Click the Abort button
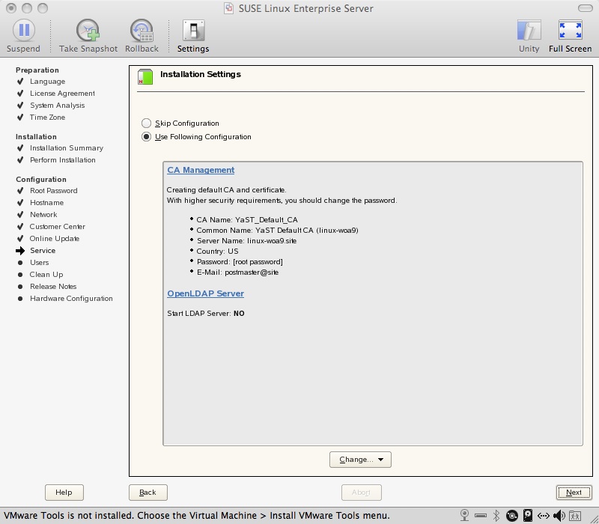This screenshot has width=599, height=524. tap(361, 493)
